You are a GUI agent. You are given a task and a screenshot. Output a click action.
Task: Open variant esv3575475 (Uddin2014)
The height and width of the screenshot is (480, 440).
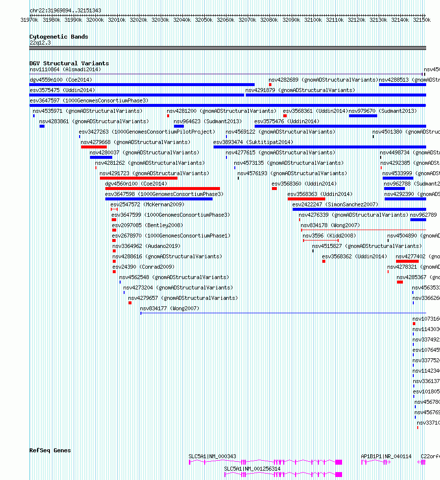[62, 90]
